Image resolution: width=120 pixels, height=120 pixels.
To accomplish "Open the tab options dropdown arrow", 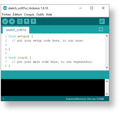I will pyautogui.click(x=101, y=29).
